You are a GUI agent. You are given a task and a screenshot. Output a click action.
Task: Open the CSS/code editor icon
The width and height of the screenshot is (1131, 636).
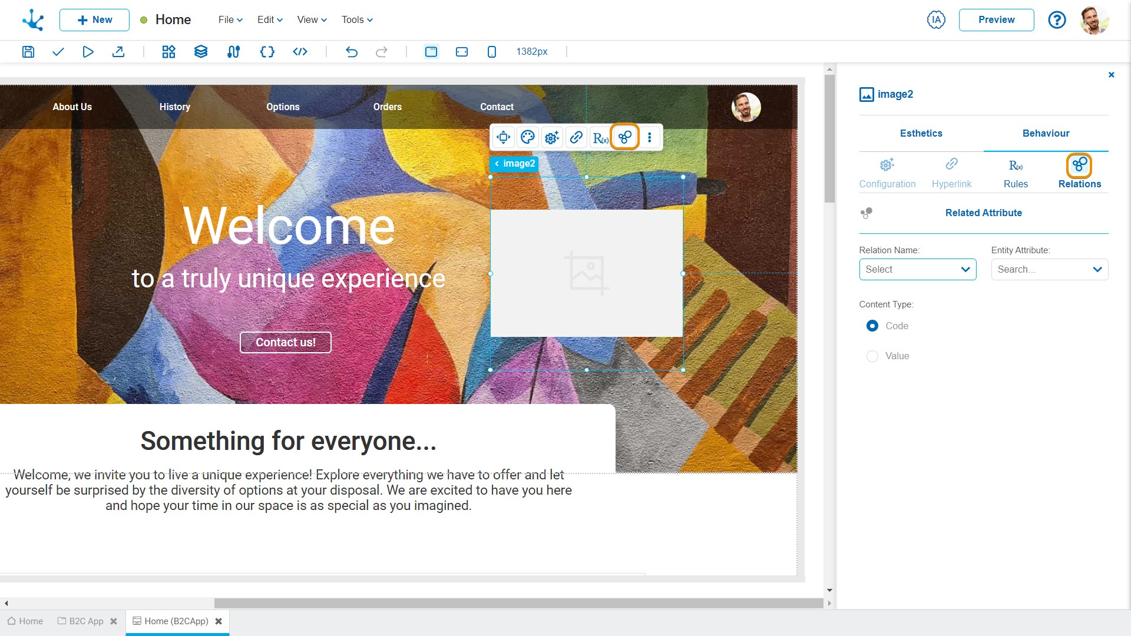click(299, 51)
